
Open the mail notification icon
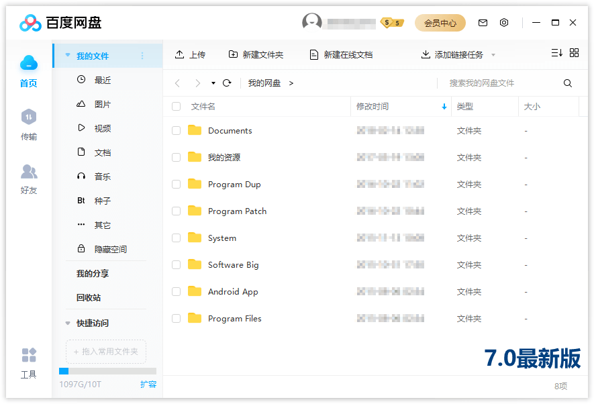(x=483, y=22)
